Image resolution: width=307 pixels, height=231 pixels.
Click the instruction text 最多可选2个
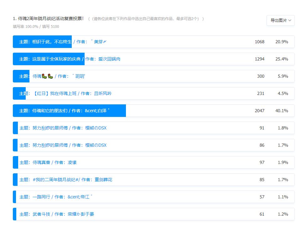187,19
